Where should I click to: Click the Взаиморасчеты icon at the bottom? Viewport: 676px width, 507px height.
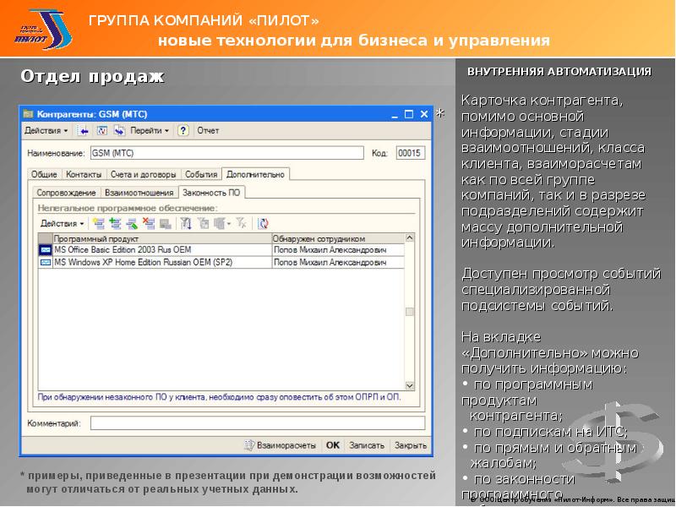[250, 444]
